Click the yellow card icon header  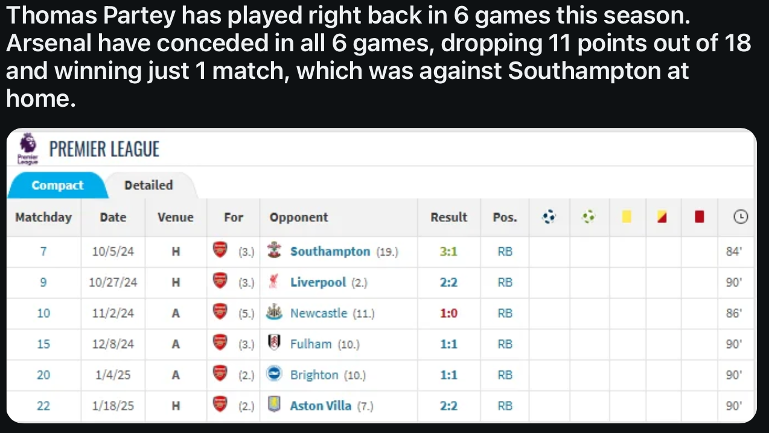click(627, 216)
